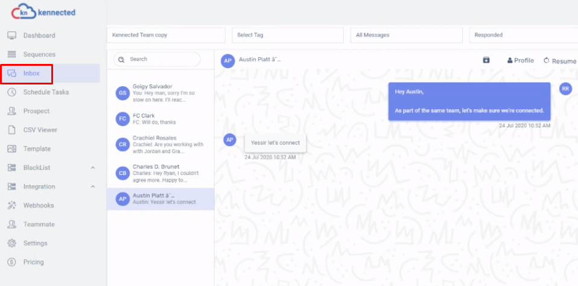The width and height of the screenshot is (578, 286).
Task: Click the RR sender avatar
Action: [565, 89]
